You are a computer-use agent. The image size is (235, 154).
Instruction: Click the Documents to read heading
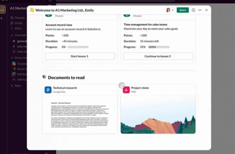pyautogui.click(x=66, y=77)
